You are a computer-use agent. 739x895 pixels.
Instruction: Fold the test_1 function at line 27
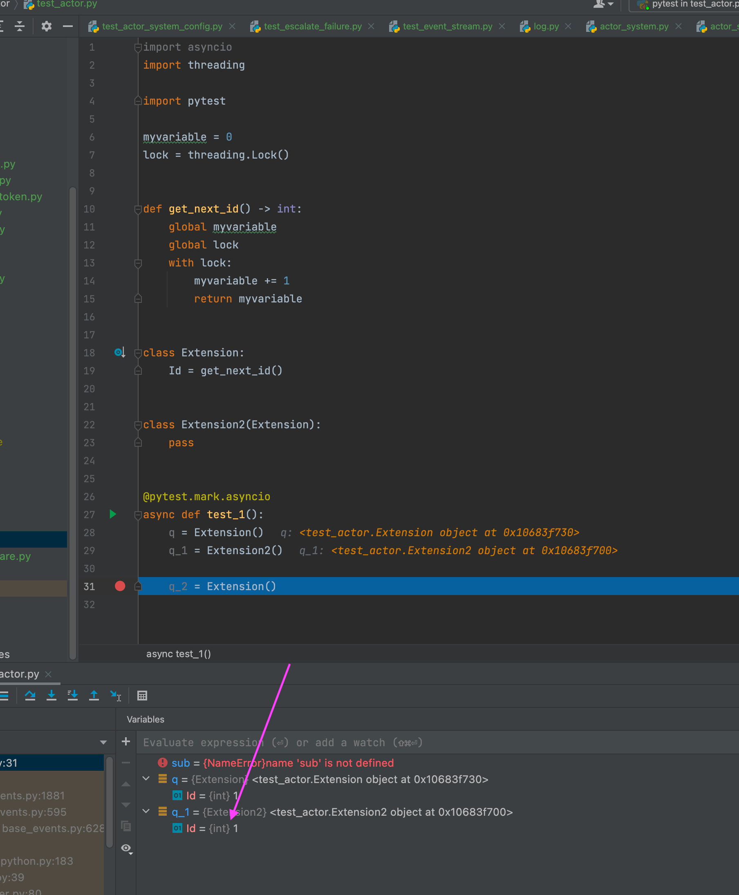coord(138,515)
